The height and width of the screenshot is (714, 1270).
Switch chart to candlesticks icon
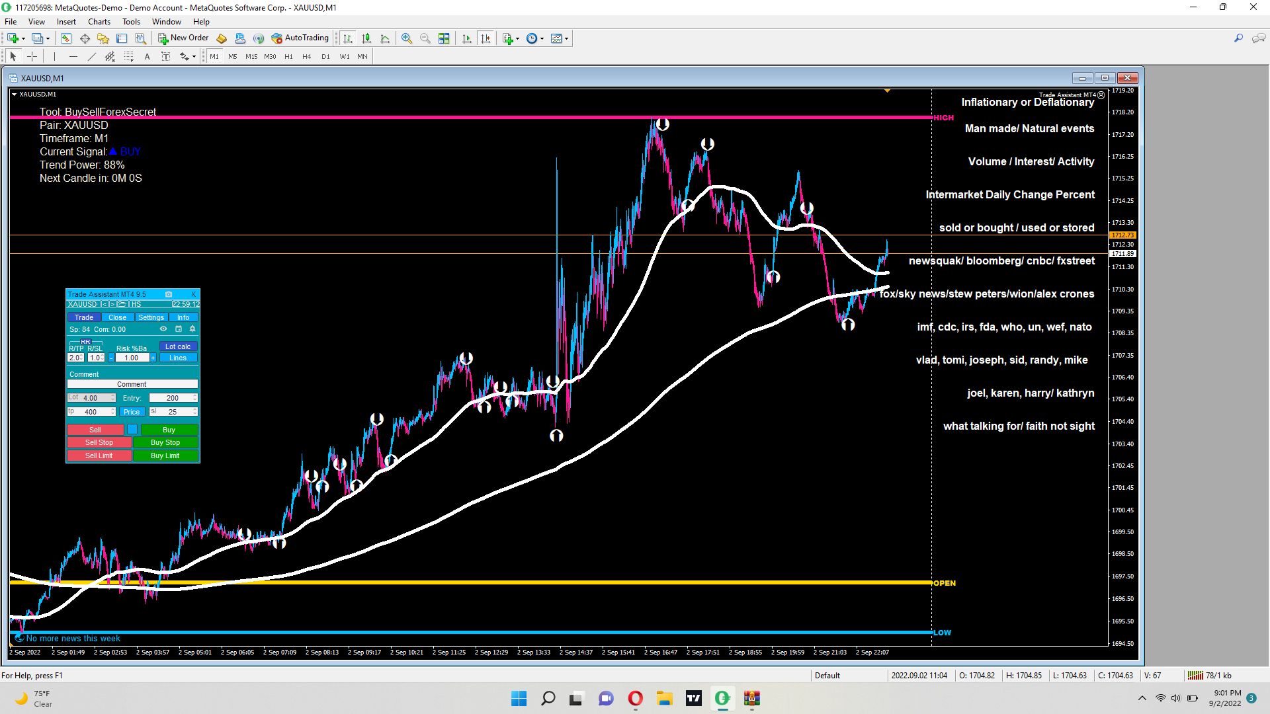point(366,38)
